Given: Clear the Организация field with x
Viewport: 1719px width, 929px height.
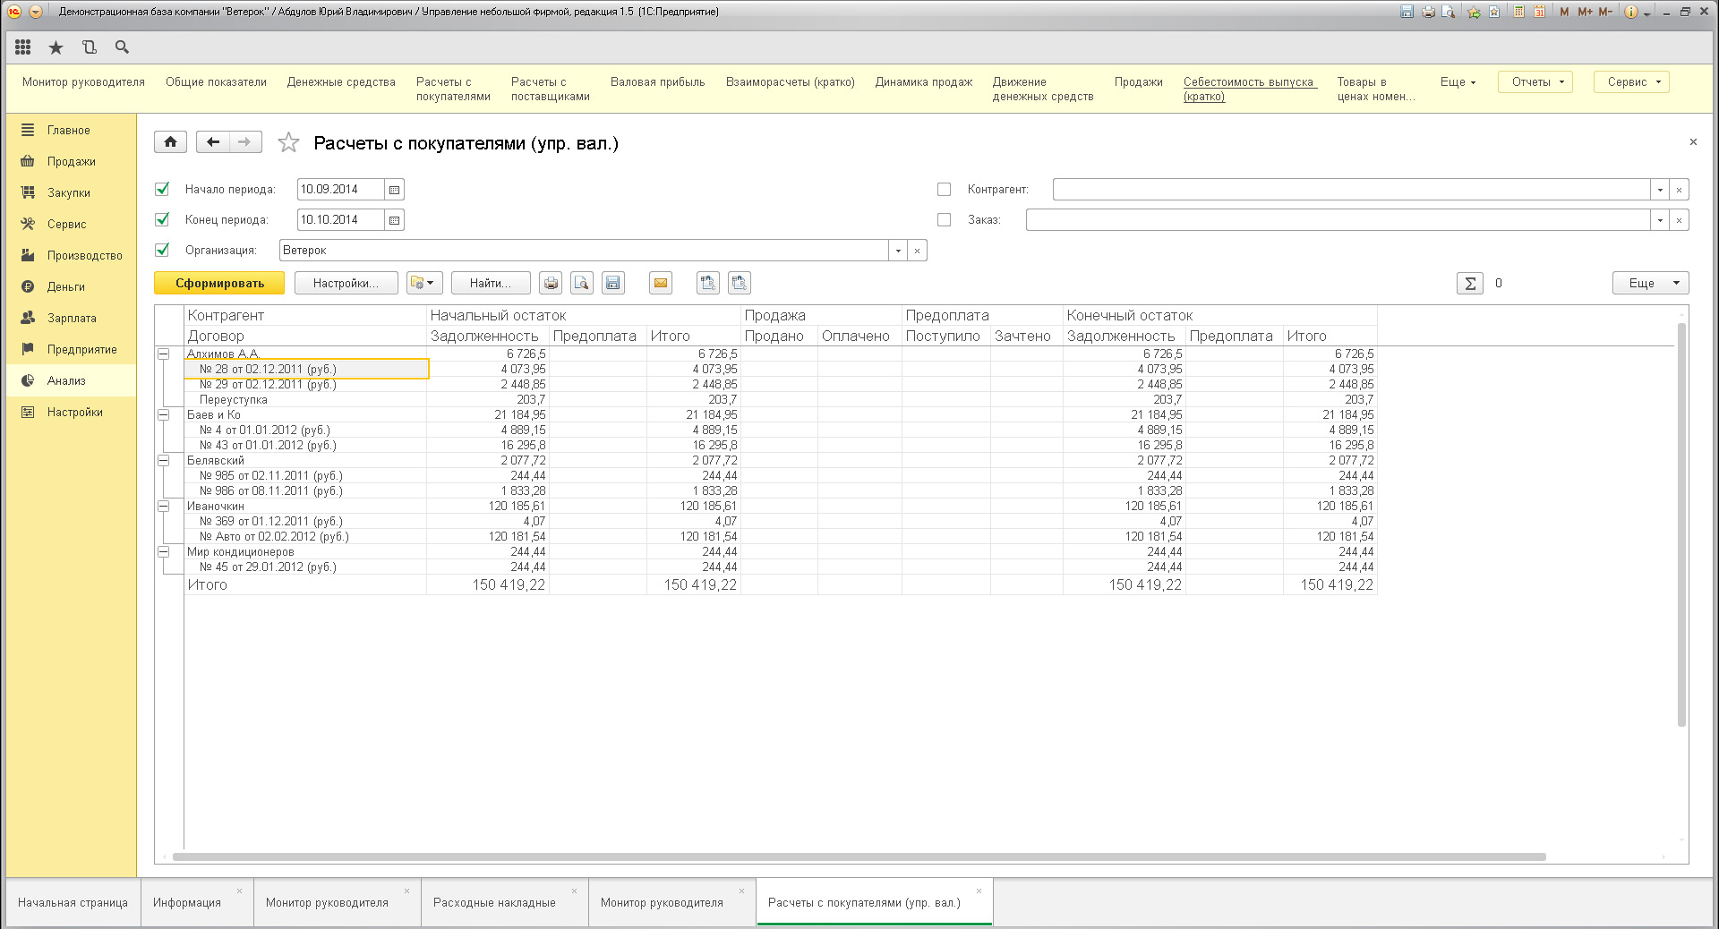Looking at the screenshot, I should tap(917, 251).
